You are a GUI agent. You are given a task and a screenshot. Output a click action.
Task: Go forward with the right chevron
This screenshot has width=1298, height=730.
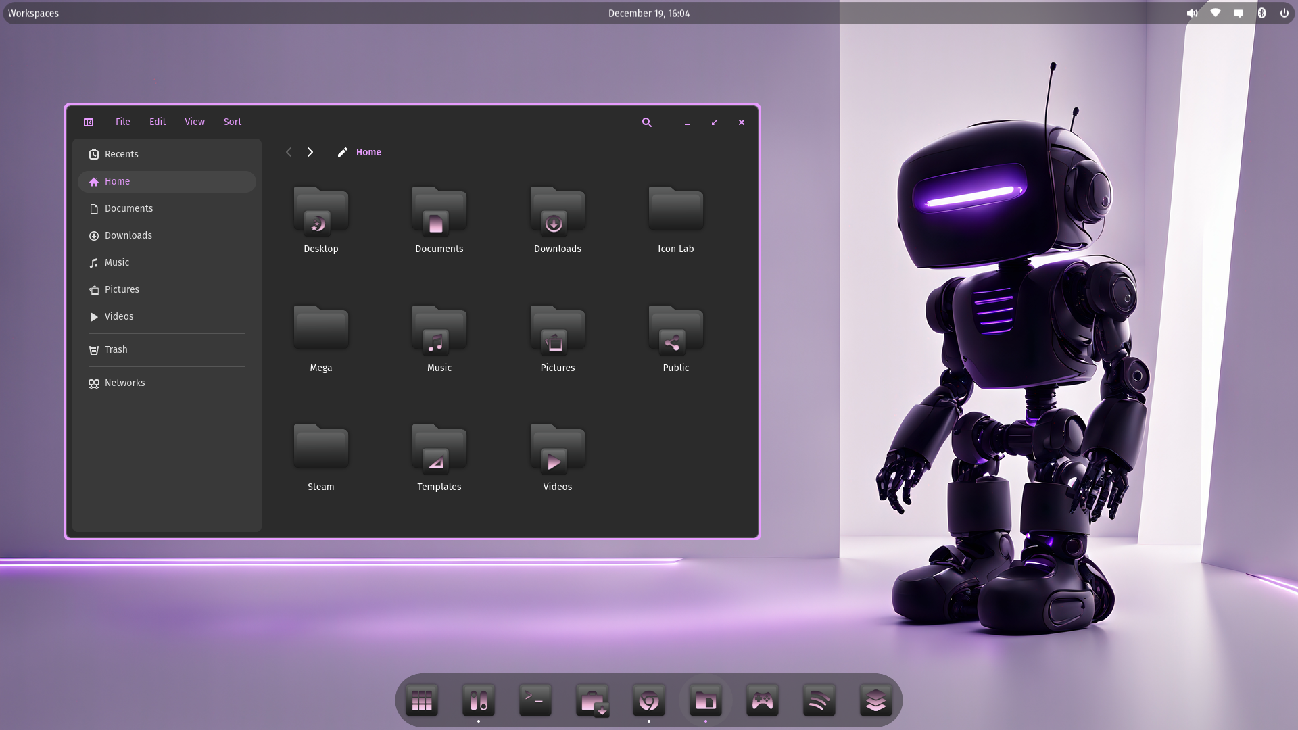pos(310,152)
